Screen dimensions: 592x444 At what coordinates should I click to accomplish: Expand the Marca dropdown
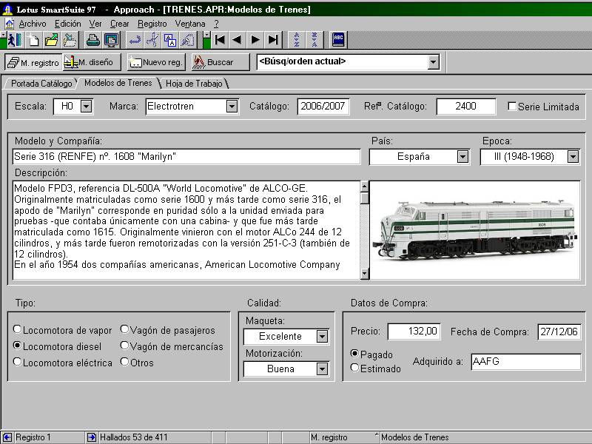[232, 107]
